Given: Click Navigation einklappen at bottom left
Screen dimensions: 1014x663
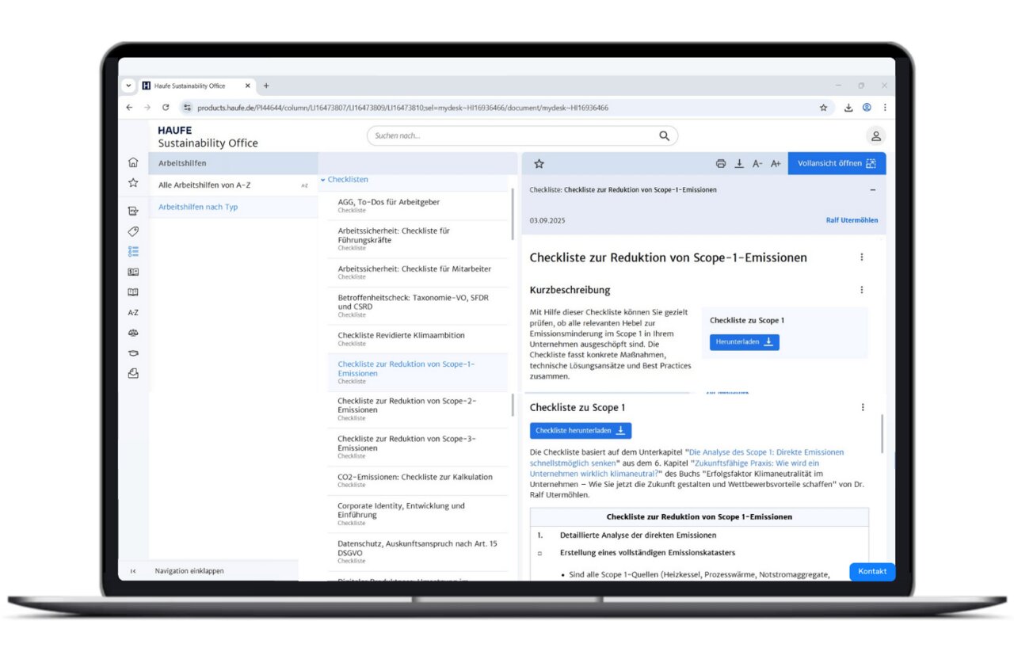Looking at the screenshot, I should coord(189,570).
